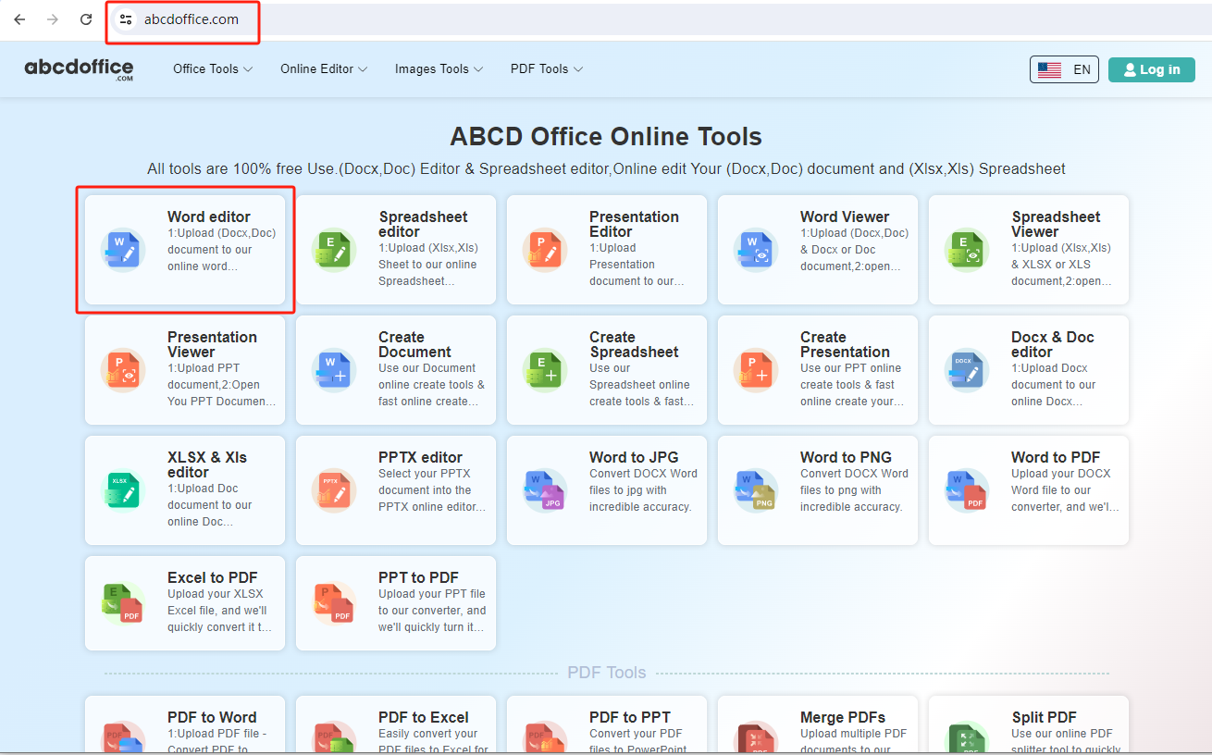Open the Merge PDFs title link
The image size is (1212, 755).
tap(843, 718)
